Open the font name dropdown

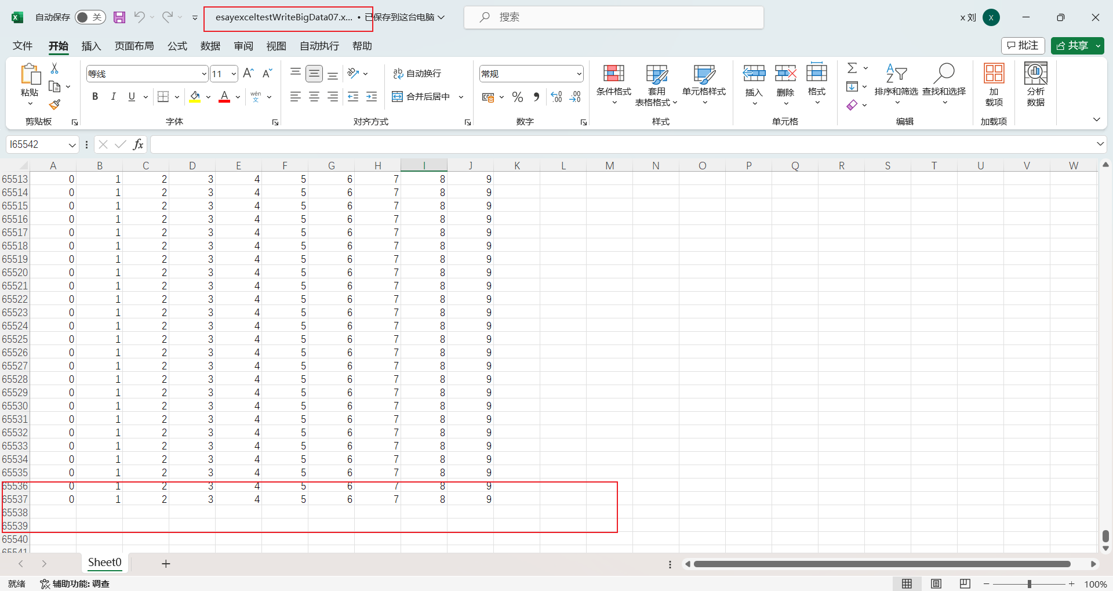[x=203, y=74]
